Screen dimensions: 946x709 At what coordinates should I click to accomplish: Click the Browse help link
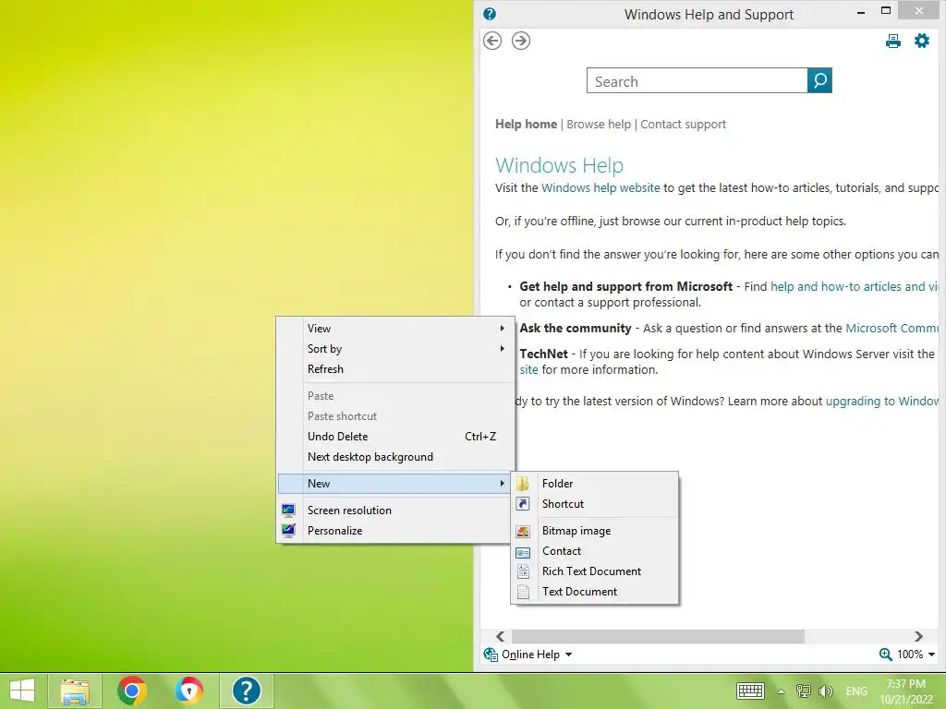point(599,125)
